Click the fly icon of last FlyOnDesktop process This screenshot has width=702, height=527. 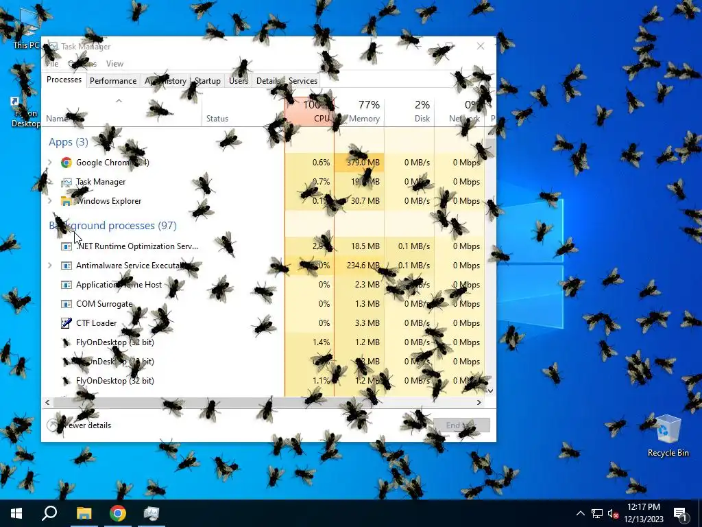point(66,380)
